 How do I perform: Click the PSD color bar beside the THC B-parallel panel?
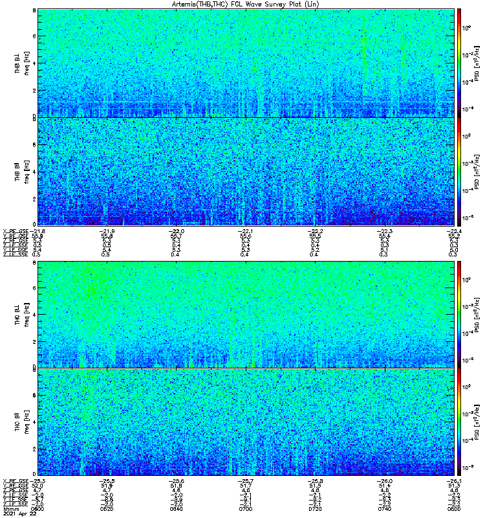click(x=459, y=422)
